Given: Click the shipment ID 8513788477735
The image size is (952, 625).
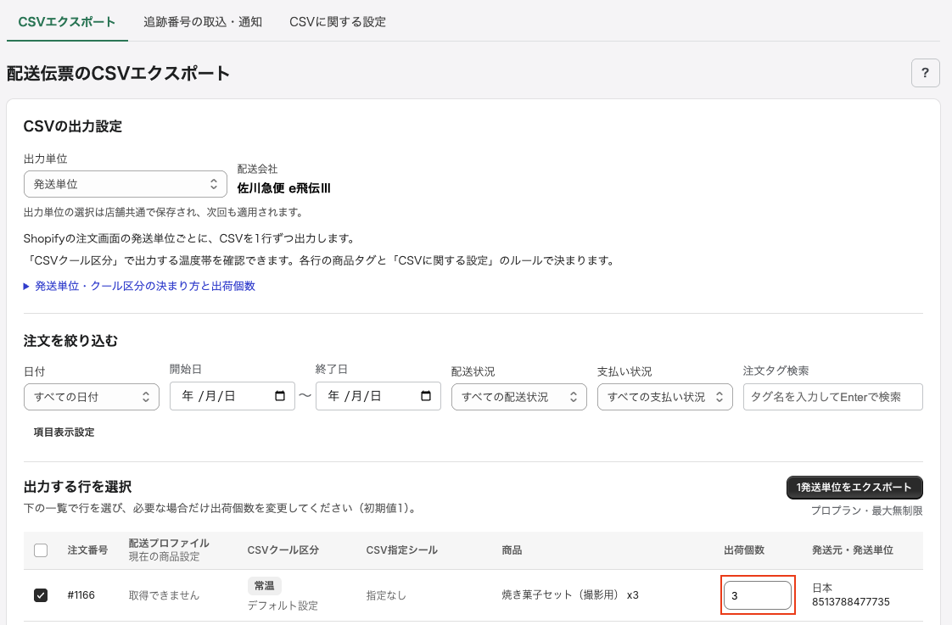Looking at the screenshot, I should point(851,602).
